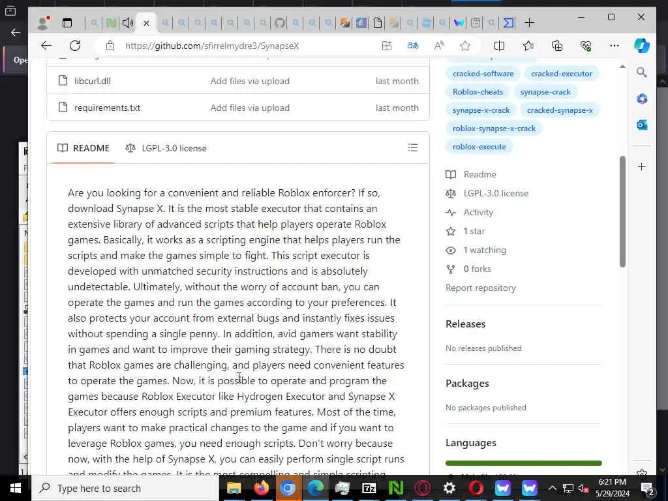Image resolution: width=668 pixels, height=501 pixels.
Task: View repository Activity
Action: (470, 212)
